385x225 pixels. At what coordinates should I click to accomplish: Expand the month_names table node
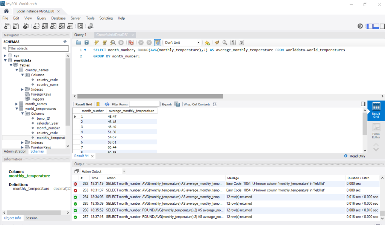tap(17, 104)
